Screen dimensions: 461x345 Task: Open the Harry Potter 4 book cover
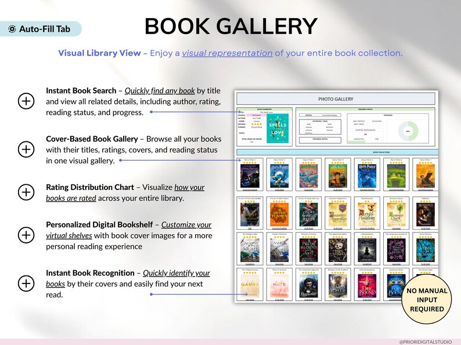coord(338,176)
